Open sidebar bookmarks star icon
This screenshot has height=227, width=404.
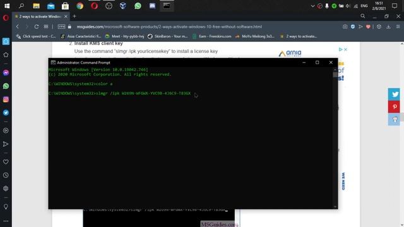[6, 55]
